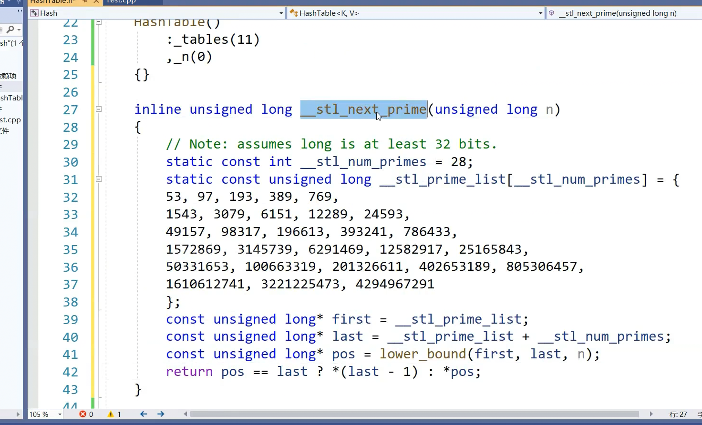Select the 依赖项 node in Solution Explorer
Screen dimensions: 702x425
click(9, 76)
